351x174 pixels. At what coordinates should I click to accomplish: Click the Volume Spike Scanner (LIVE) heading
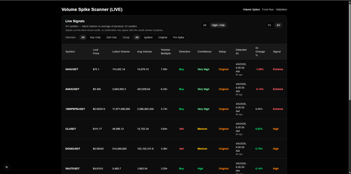(x=92, y=9)
